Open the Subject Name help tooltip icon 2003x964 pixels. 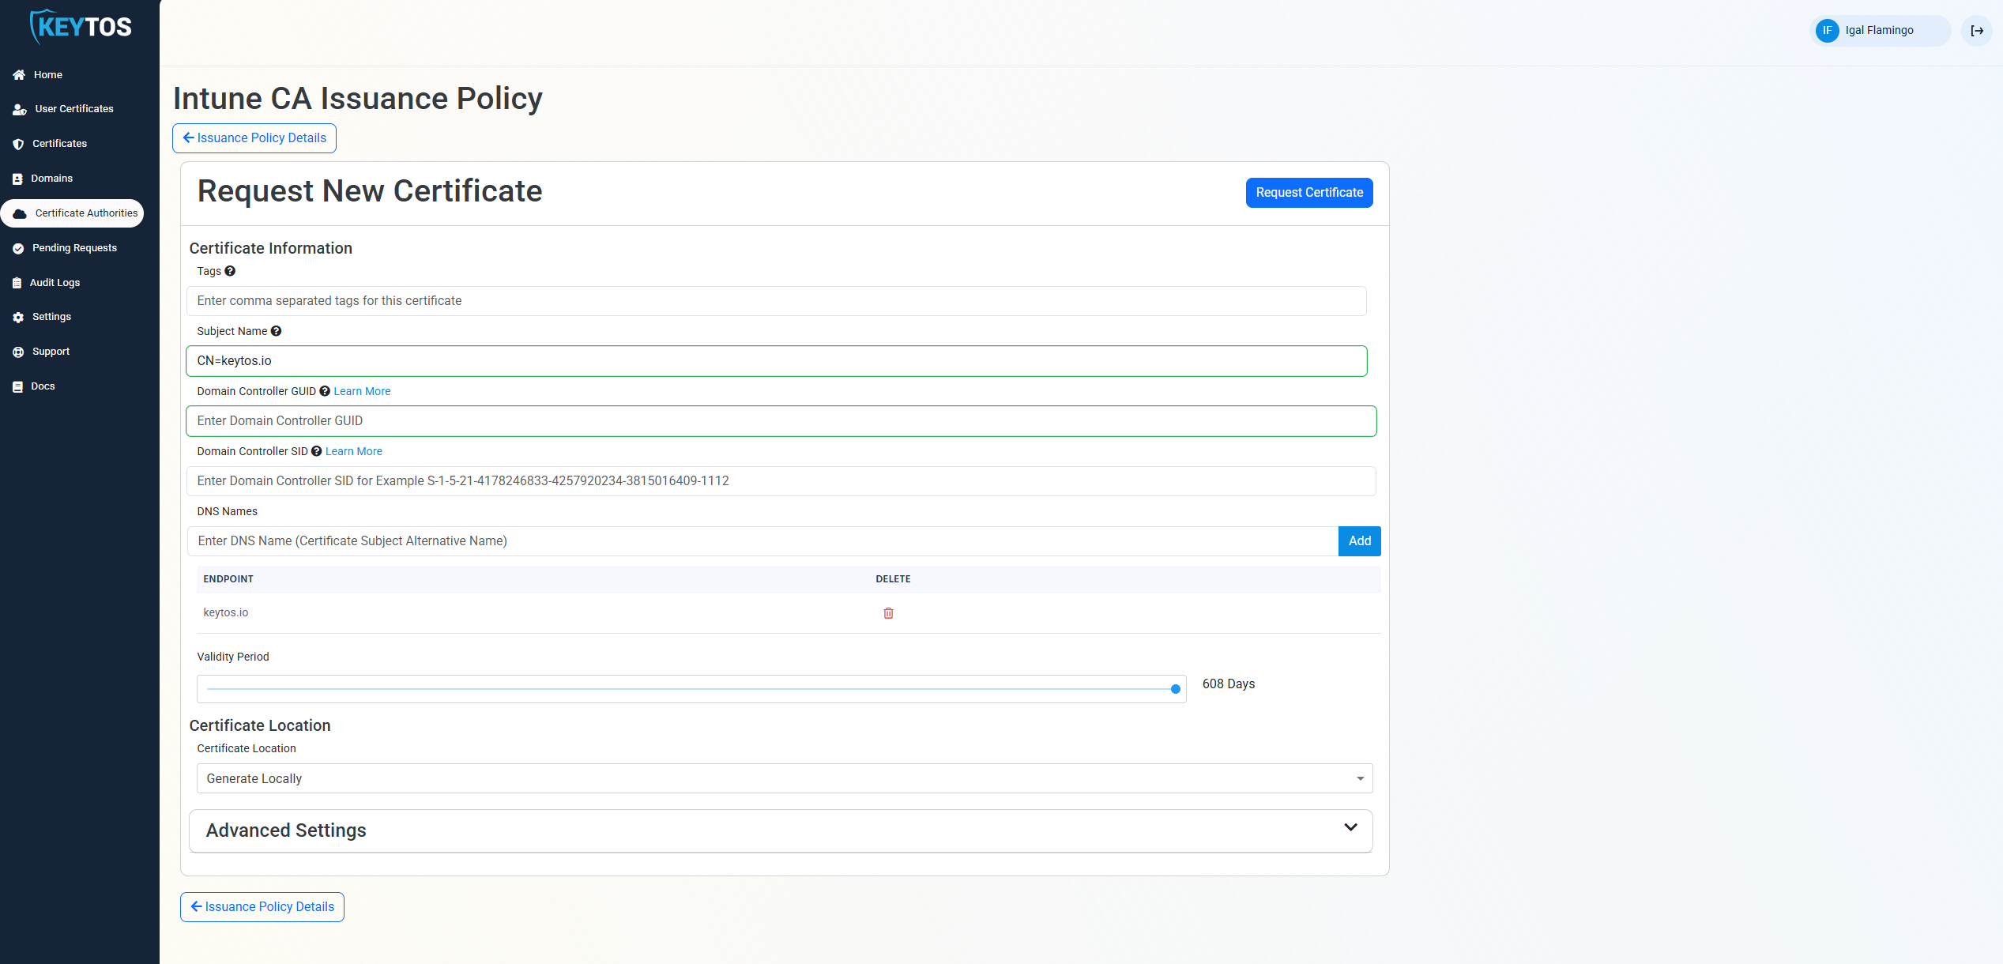pyautogui.click(x=276, y=330)
